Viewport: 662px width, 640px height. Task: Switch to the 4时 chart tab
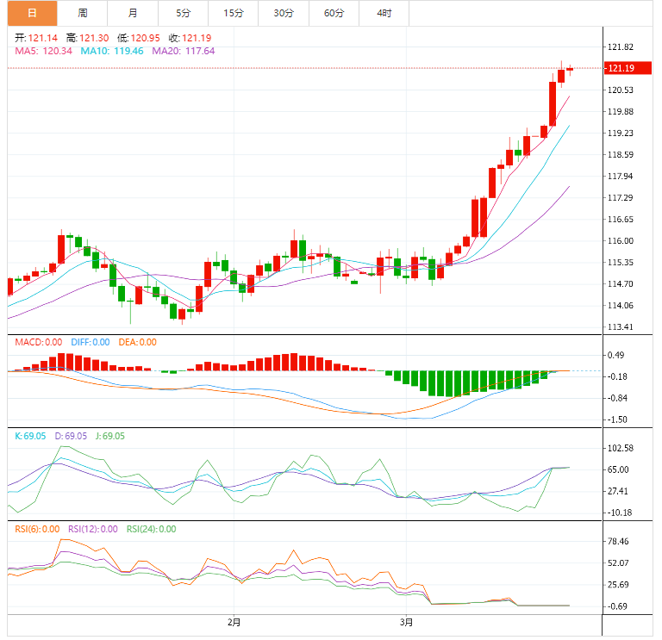tap(384, 13)
